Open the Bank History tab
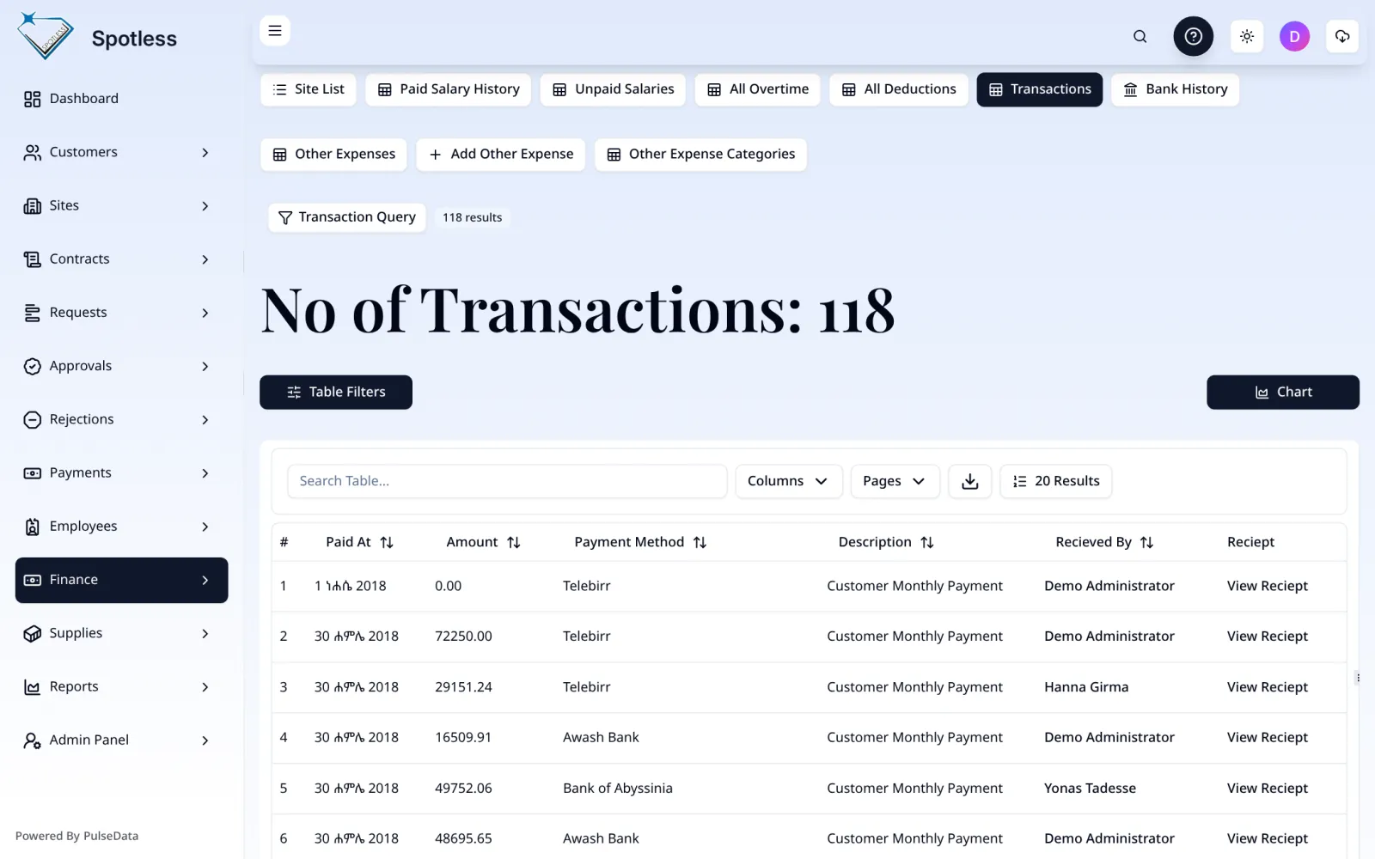 pyautogui.click(x=1175, y=89)
